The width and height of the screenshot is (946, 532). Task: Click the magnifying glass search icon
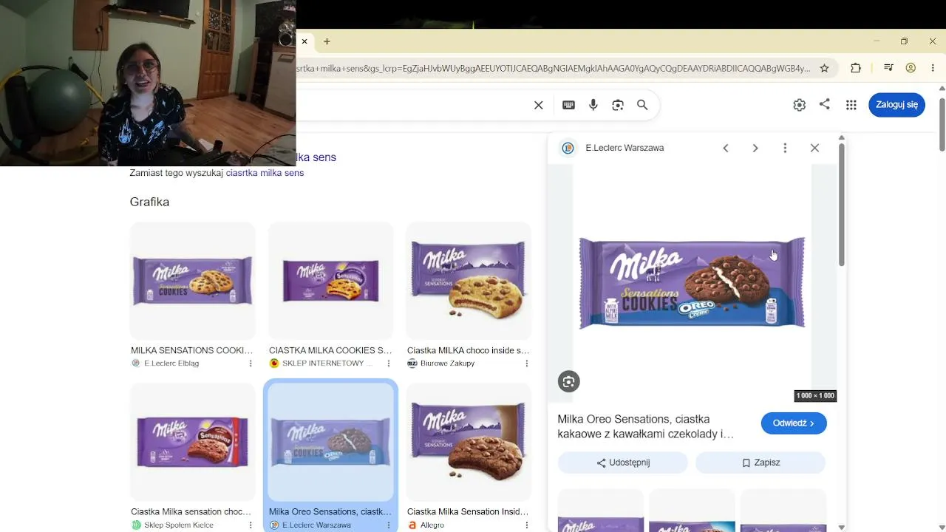[642, 105]
